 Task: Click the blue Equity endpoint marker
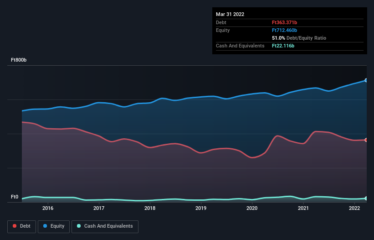point(366,80)
